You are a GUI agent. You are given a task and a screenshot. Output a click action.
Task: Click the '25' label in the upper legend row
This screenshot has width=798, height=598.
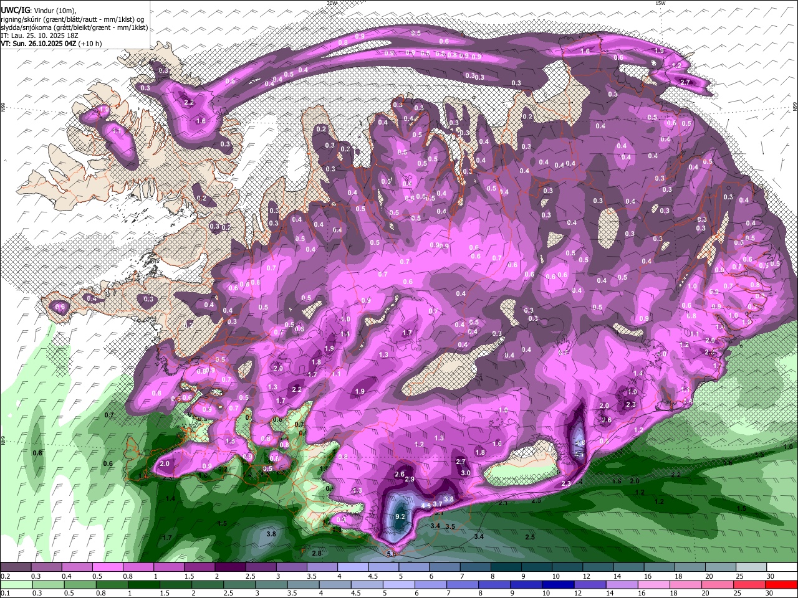pos(739,576)
